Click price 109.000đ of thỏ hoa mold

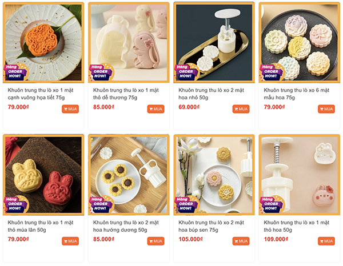tap(276, 239)
